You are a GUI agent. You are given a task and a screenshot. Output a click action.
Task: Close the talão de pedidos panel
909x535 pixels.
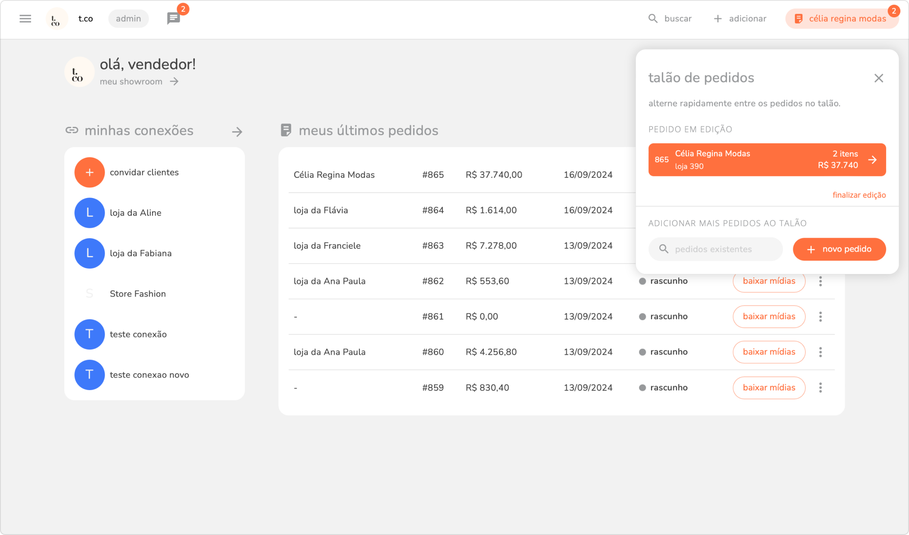(x=878, y=78)
